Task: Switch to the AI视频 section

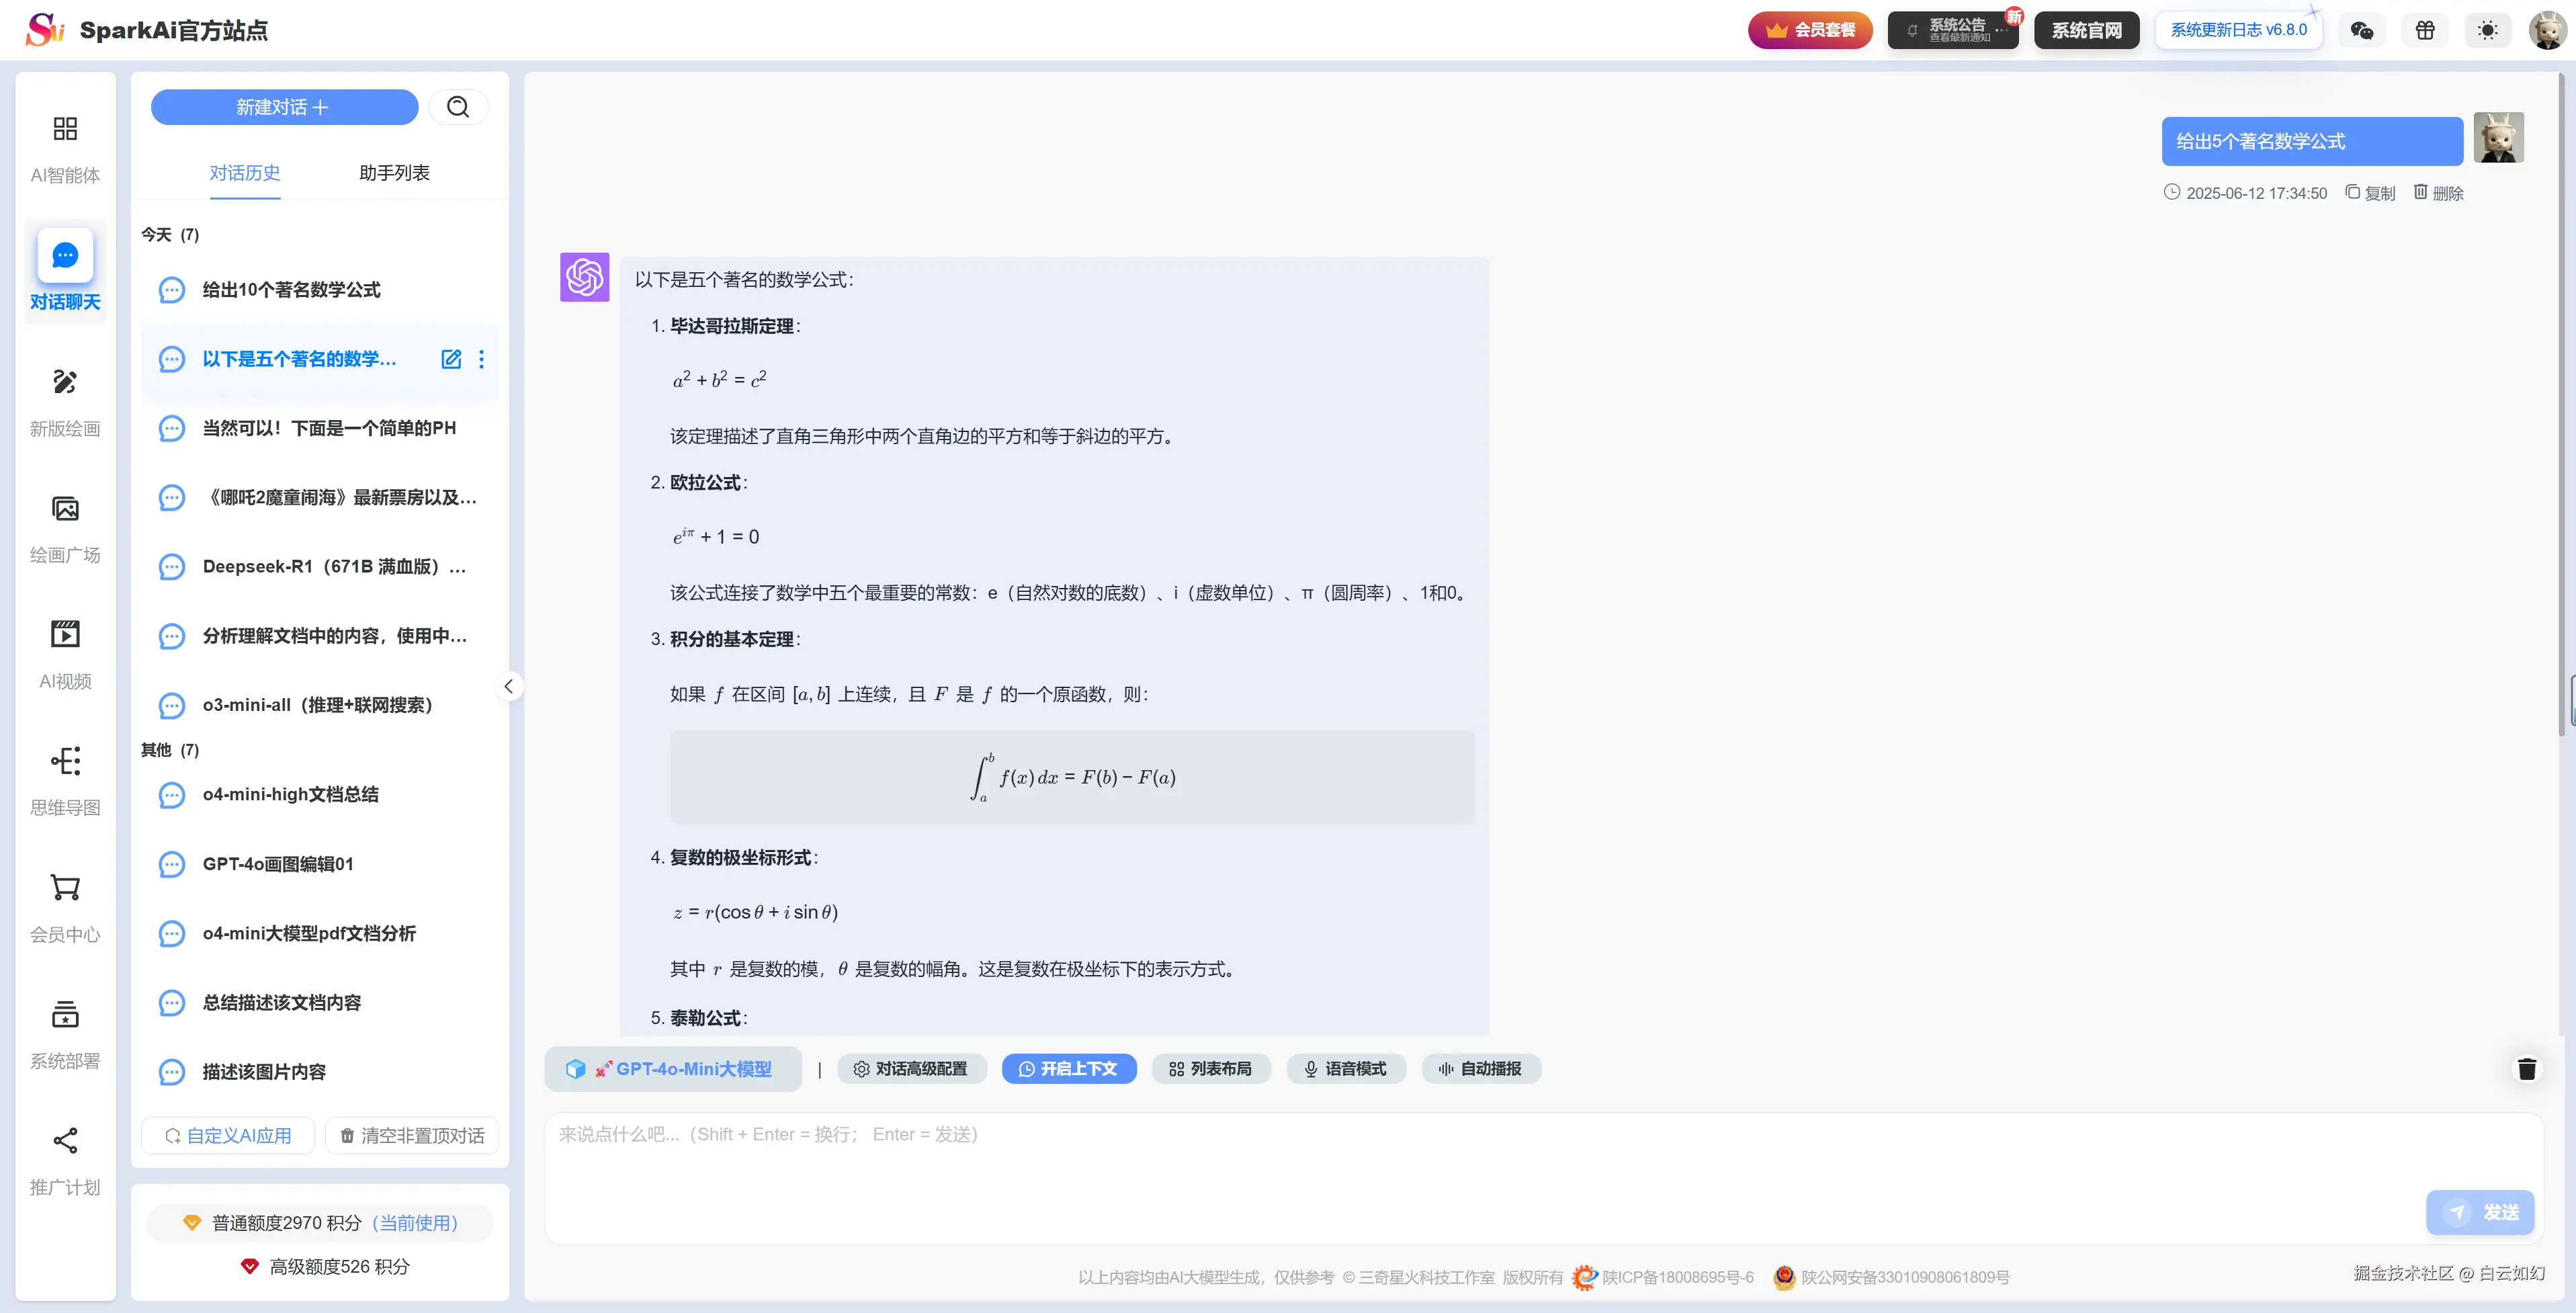Action: pyautogui.click(x=64, y=652)
